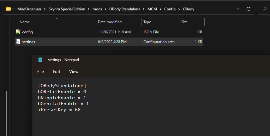
Task: Click the date 11/20/2021 1:19 AM
Action: 114,32
